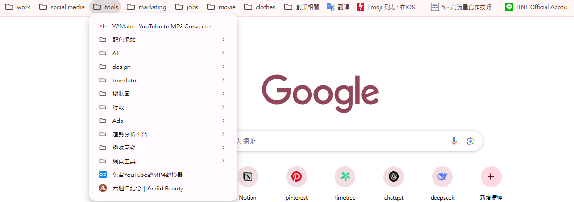Open the marketing bookmarks folder

[146, 7]
